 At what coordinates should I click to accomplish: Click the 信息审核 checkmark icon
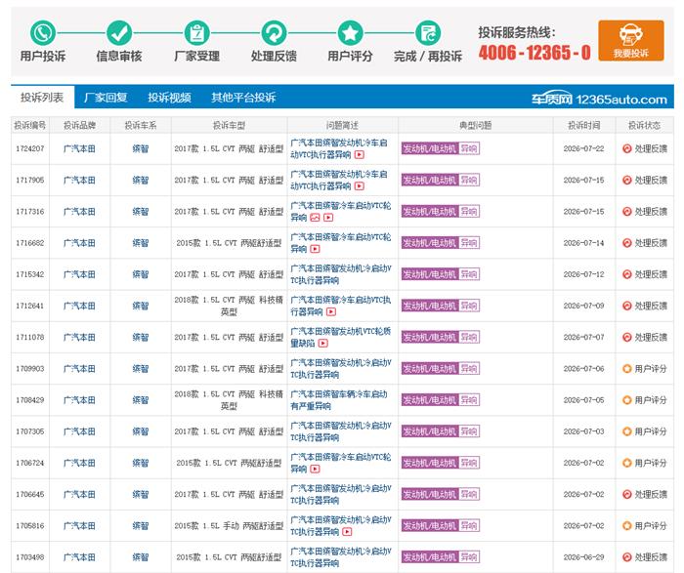coord(119,33)
